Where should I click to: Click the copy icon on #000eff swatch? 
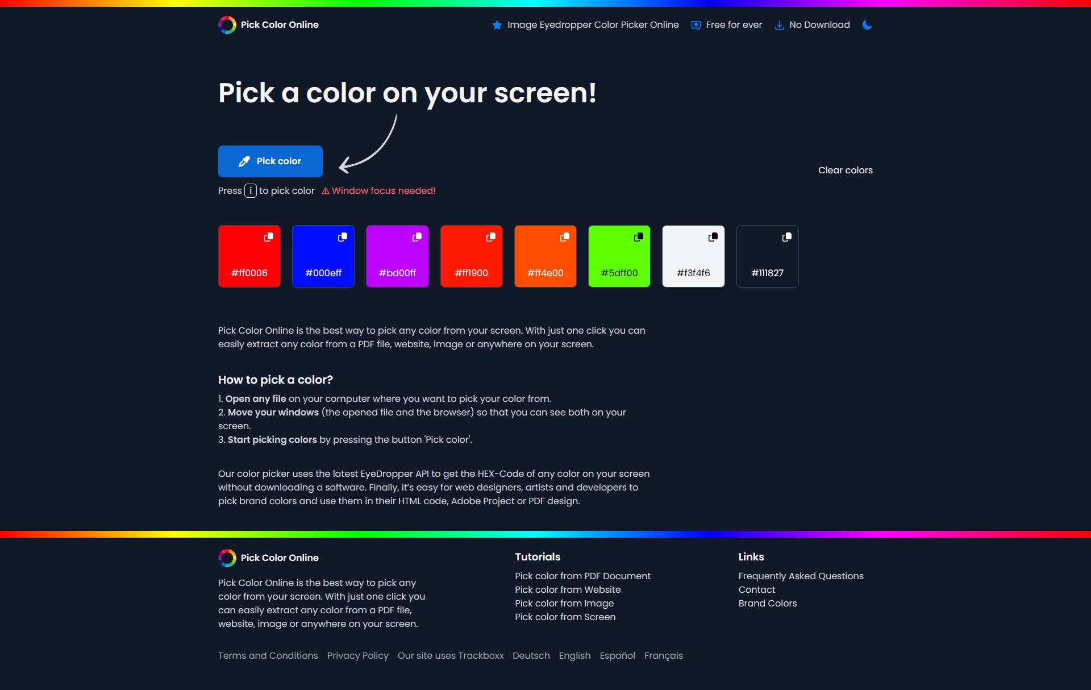click(x=343, y=236)
